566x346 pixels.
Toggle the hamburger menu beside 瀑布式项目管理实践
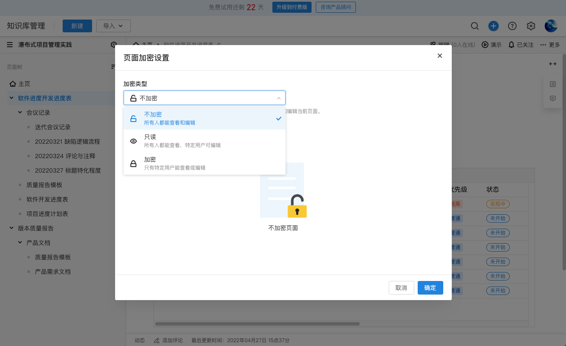coord(10,45)
